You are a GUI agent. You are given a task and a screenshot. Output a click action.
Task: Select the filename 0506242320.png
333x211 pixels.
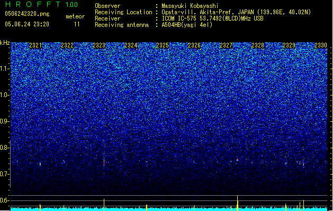(27, 14)
